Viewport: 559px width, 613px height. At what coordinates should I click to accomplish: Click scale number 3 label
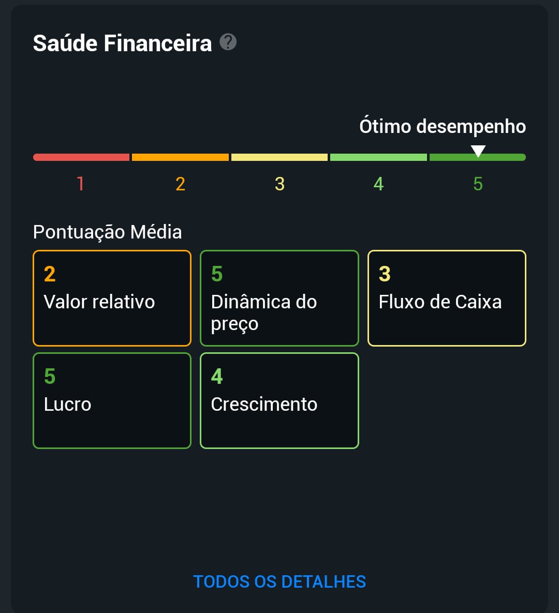pyautogui.click(x=279, y=184)
